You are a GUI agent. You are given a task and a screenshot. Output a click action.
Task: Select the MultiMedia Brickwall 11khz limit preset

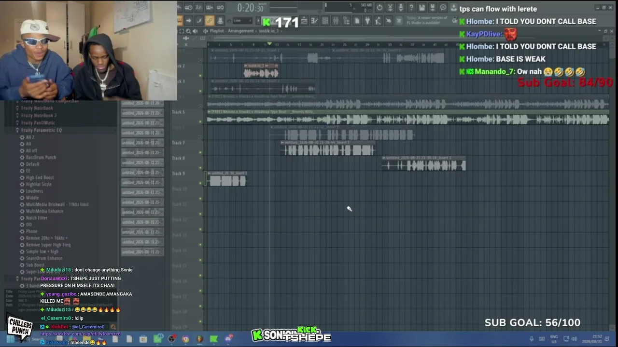point(57,205)
